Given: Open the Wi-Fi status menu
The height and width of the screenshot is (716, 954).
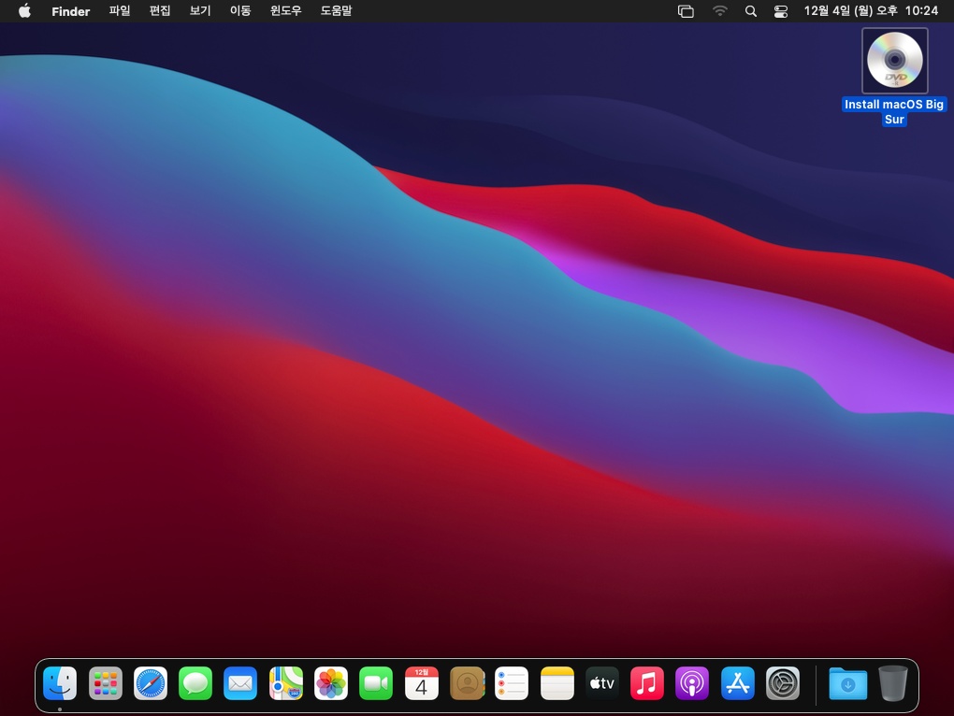Looking at the screenshot, I should [x=720, y=11].
